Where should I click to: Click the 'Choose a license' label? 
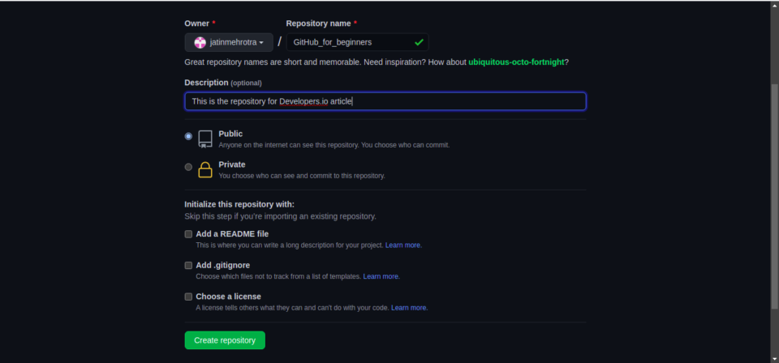coord(228,297)
